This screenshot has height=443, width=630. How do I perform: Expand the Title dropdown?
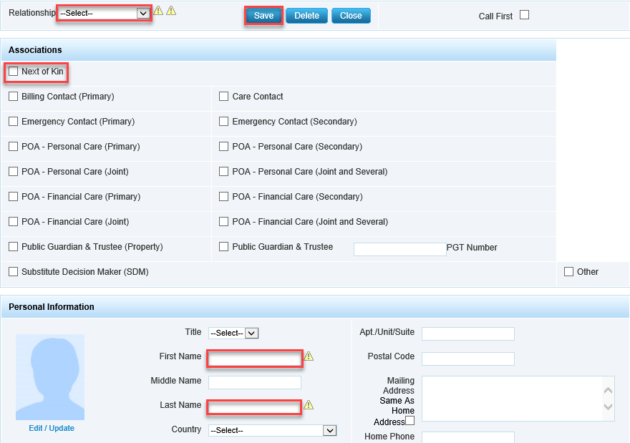[x=233, y=333]
